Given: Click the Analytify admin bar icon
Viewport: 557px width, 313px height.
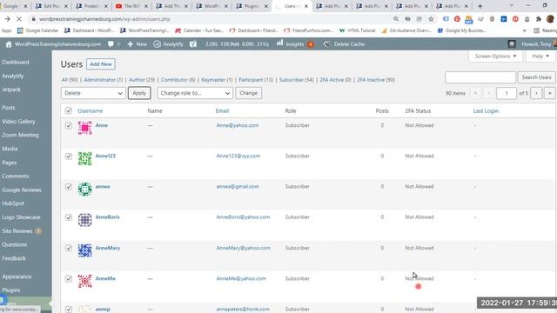Looking at the screenshot, I should pyautogui.click(x=157, y=44).
